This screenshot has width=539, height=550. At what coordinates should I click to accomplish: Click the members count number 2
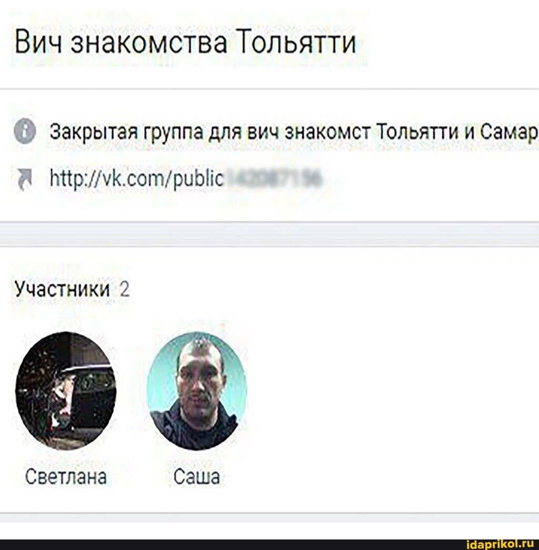click(125, 290)
